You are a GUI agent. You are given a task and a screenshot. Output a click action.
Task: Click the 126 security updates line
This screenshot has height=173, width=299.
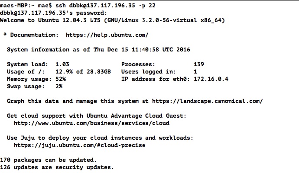click(56, 167)
